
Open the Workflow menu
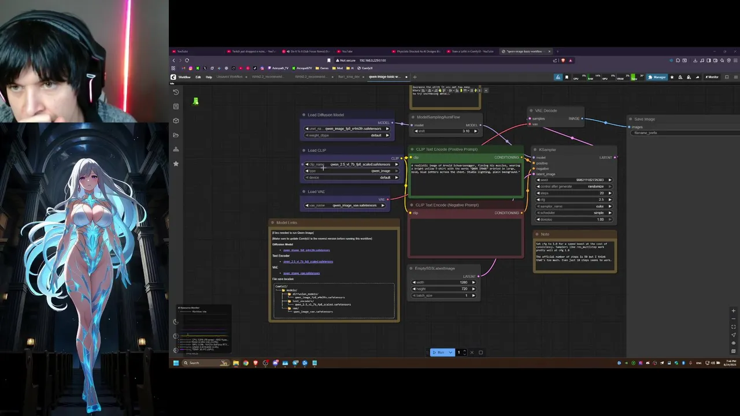(x=184, y=77)
